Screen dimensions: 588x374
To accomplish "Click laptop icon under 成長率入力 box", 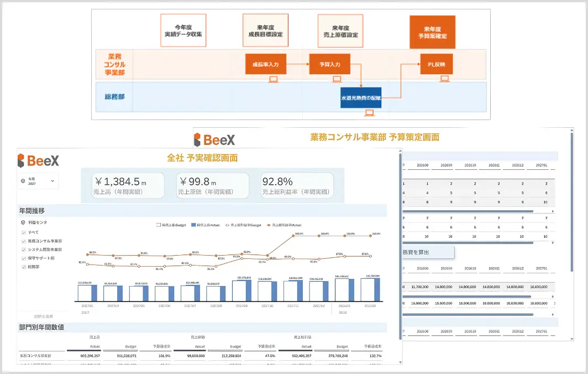I will 274,79.
